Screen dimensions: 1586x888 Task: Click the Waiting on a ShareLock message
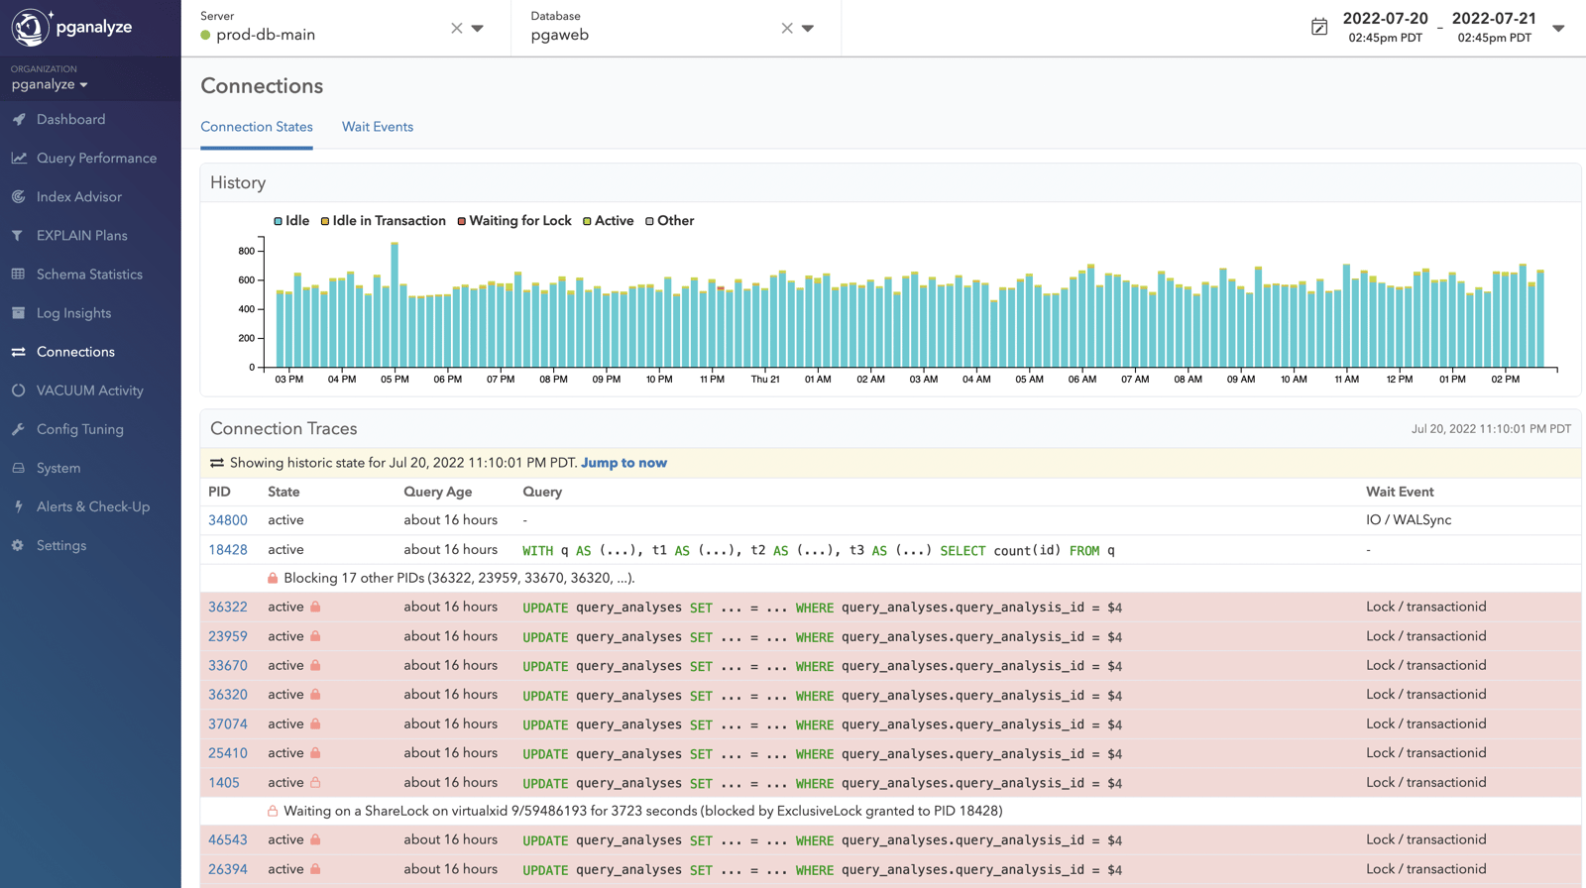(643, 811)
